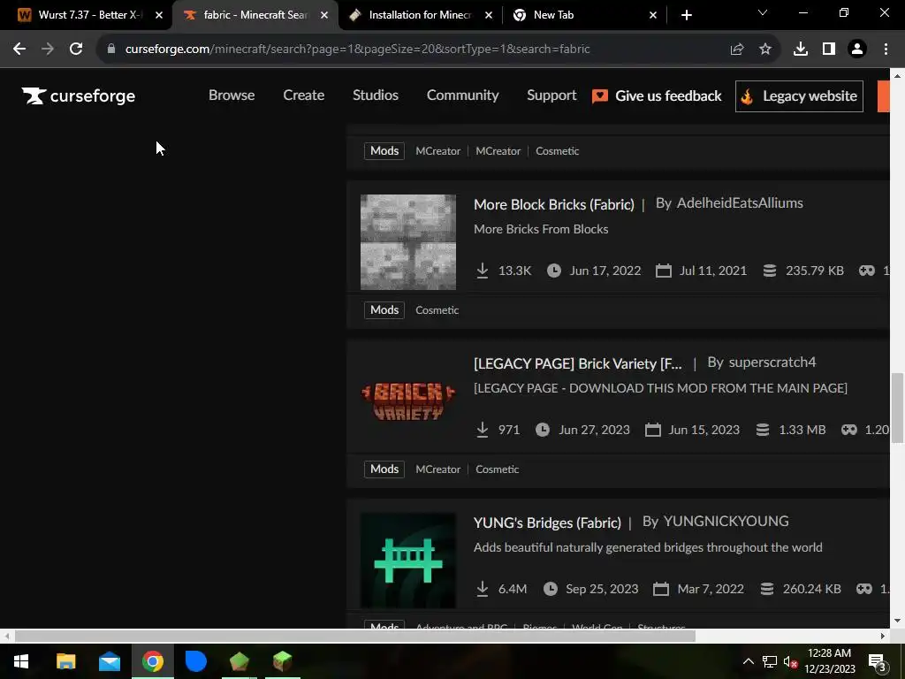Bookmark this page with star icon

[765, 50]
